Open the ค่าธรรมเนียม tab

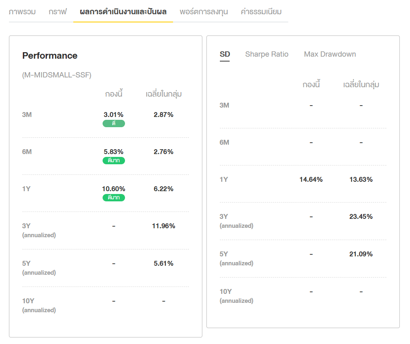(261, 11)
